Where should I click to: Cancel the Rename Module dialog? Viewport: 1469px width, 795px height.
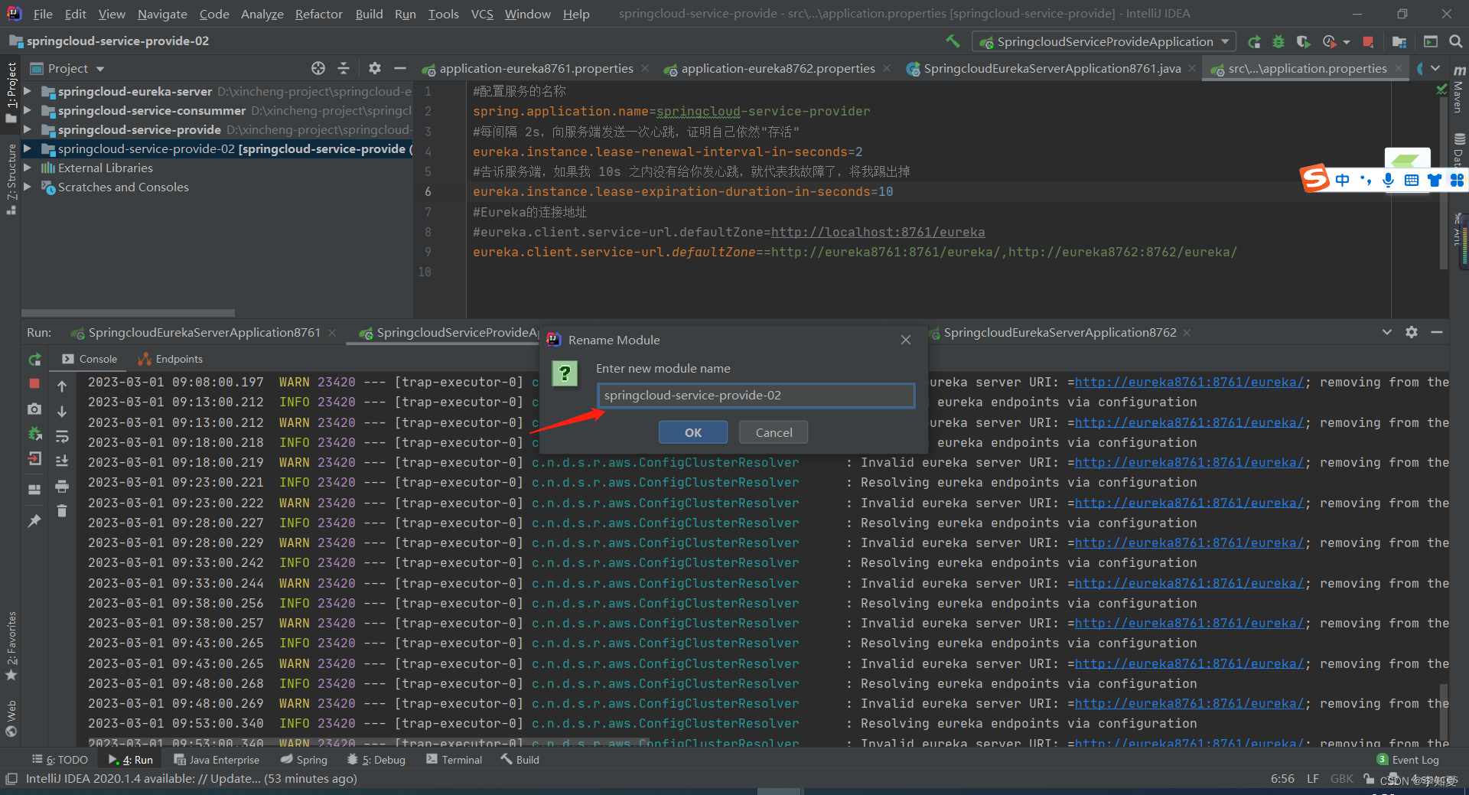click(x=774, y=432)
